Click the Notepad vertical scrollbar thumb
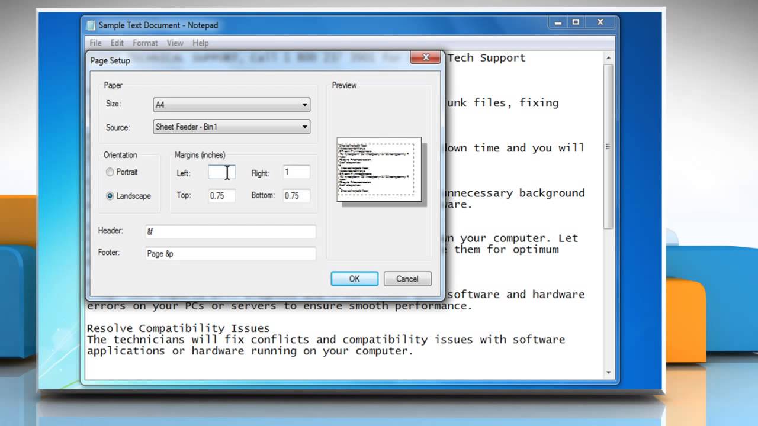This screenshot has height=426, width=758. point(608,147)
